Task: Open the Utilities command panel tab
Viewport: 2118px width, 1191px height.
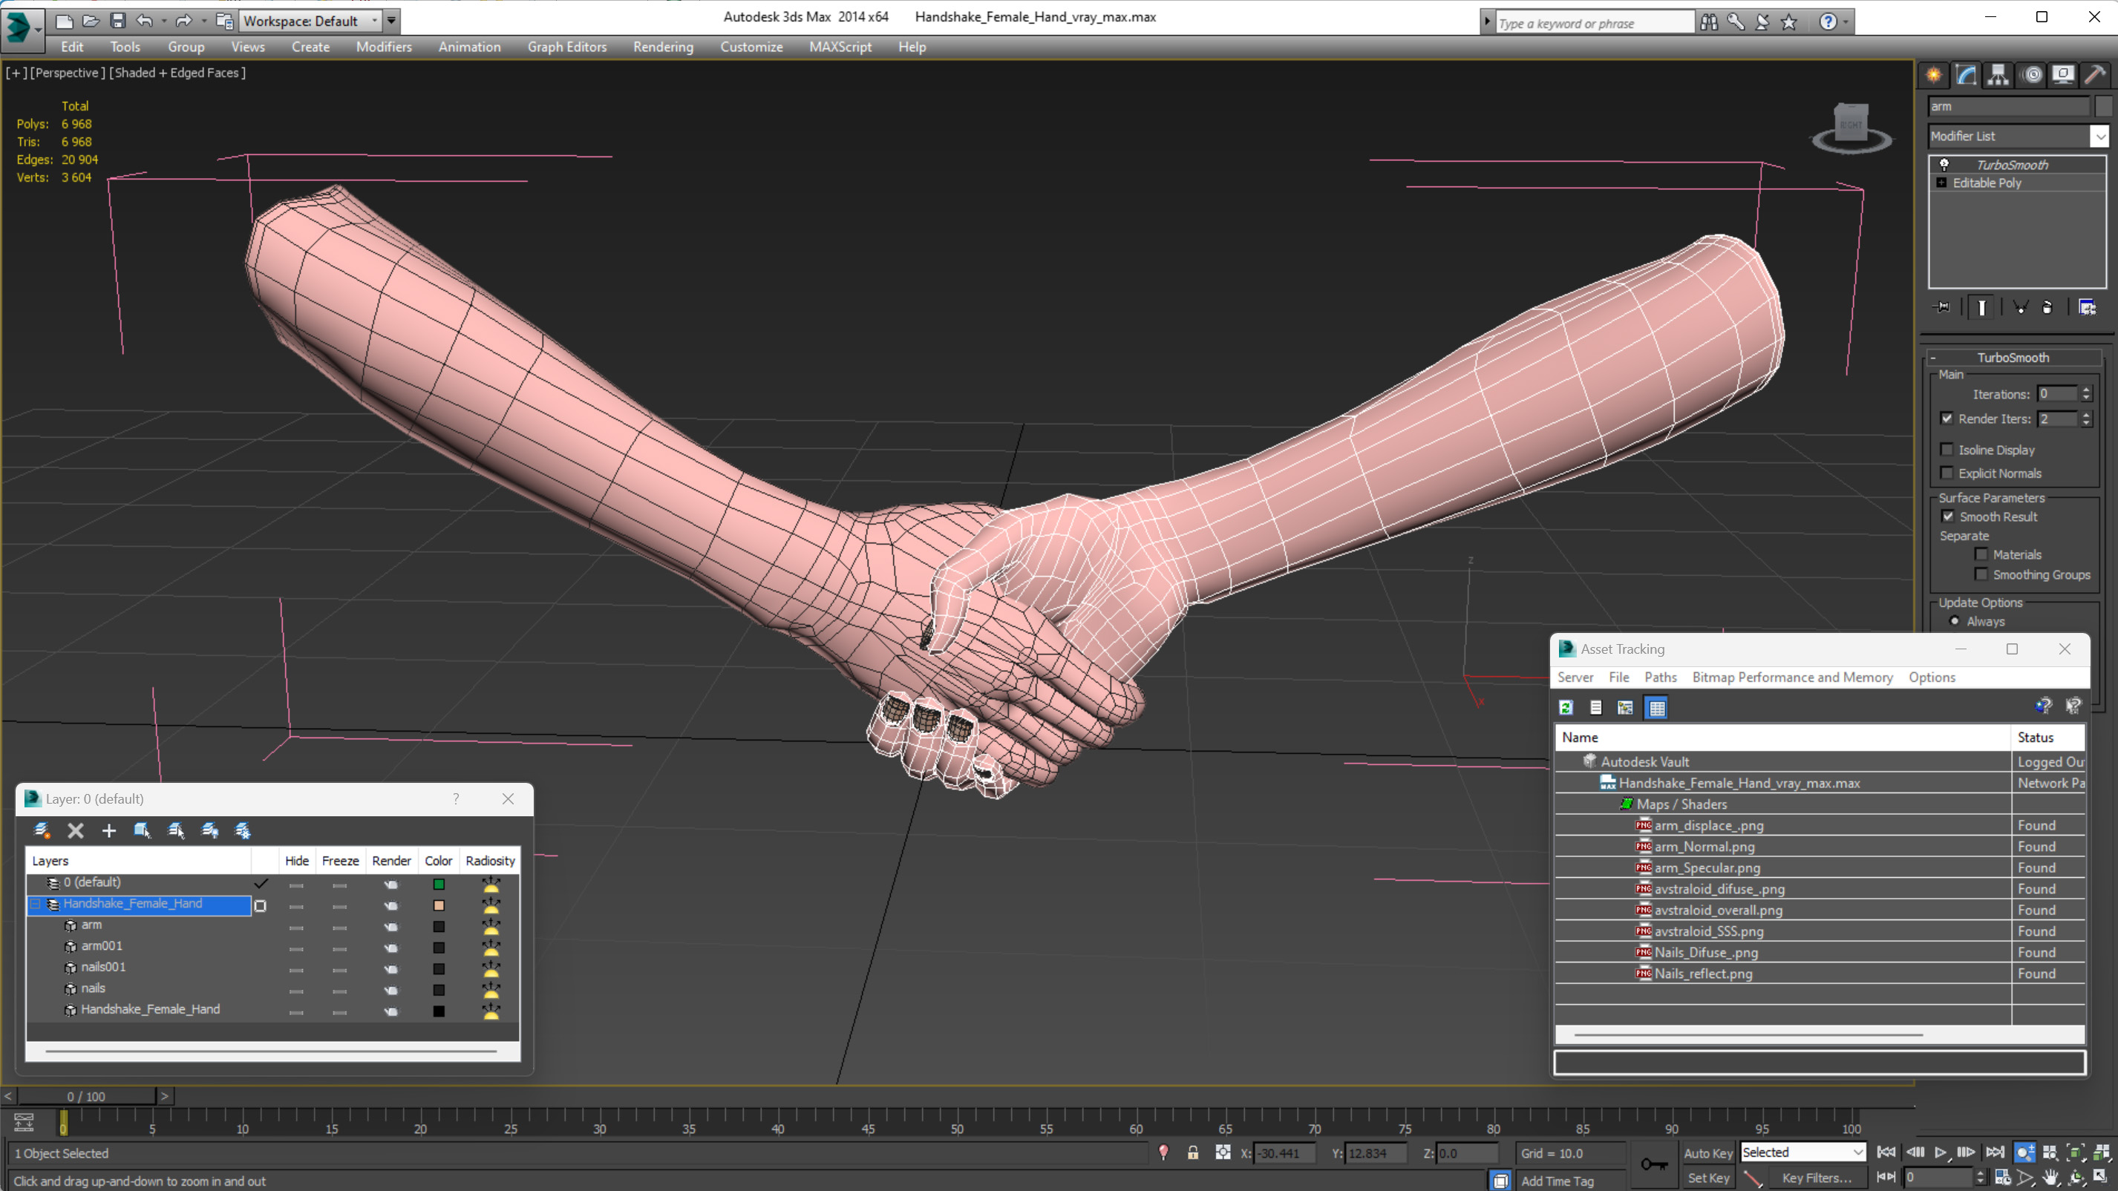Action: pyautogui.click(x=2095, y=75)
